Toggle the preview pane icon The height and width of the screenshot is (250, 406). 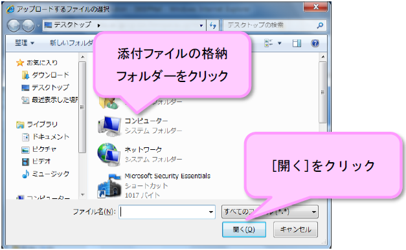coord(297,43)
